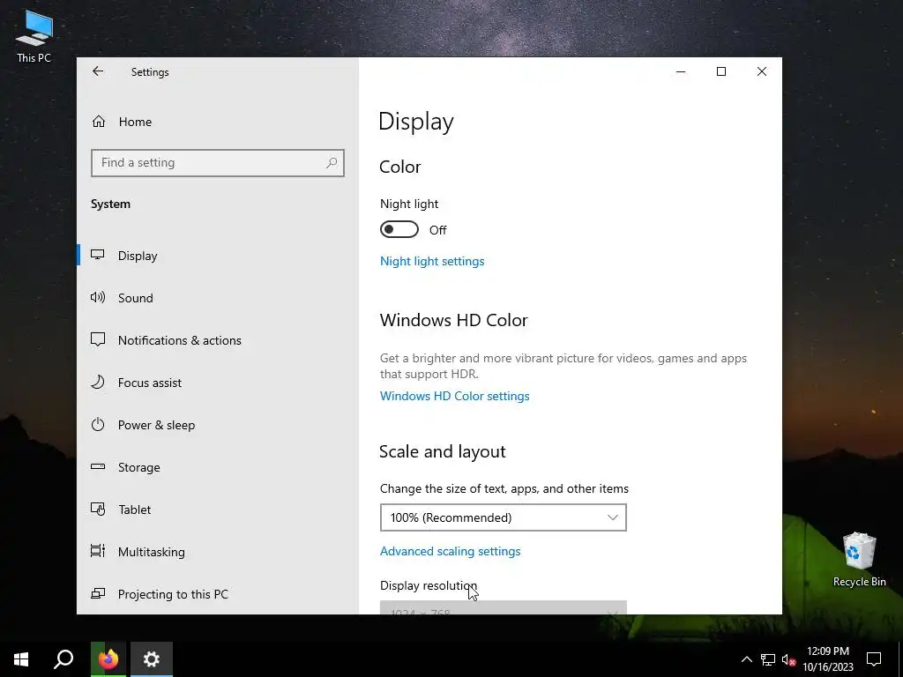Open Night light settings link
Screen dimensions: 903x677
(432, 261)
